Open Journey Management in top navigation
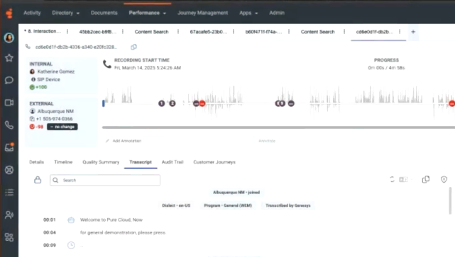Screen dimensions: 455x257 [202, 13]
